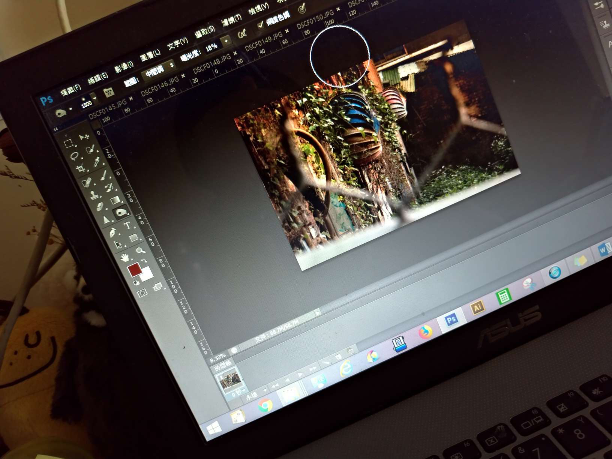Select the Quick Selection tool
The height and width of the screenshot is (459, 612).
tap(90, 149)
